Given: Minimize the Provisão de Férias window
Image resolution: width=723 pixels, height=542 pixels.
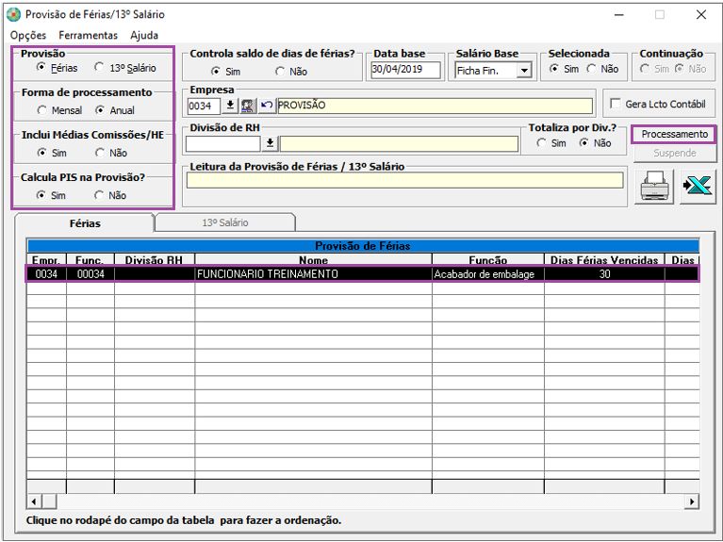Looking at the screenshot, I should (618, 15).
